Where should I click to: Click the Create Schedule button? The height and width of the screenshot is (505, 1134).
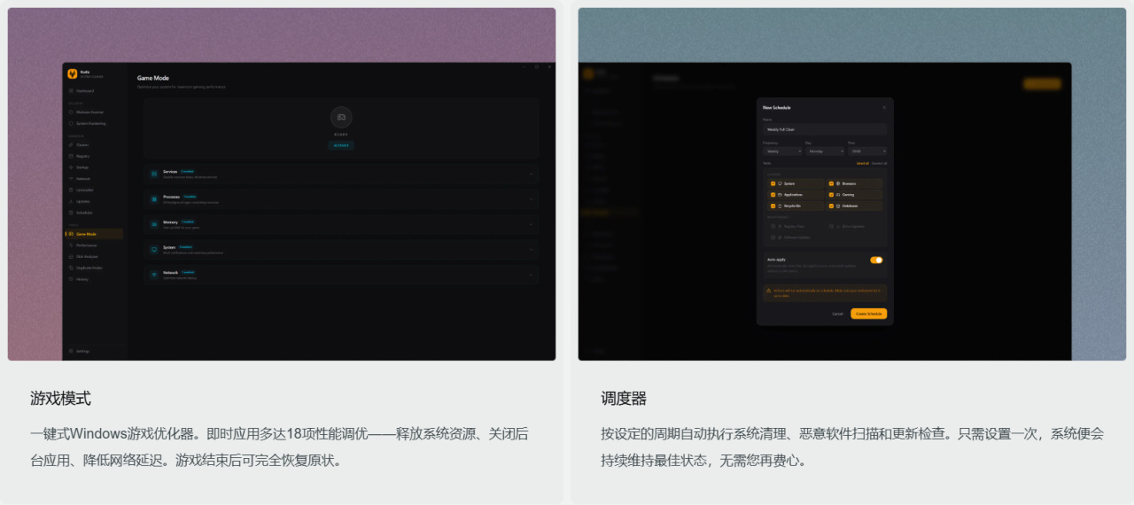[869, 314]
